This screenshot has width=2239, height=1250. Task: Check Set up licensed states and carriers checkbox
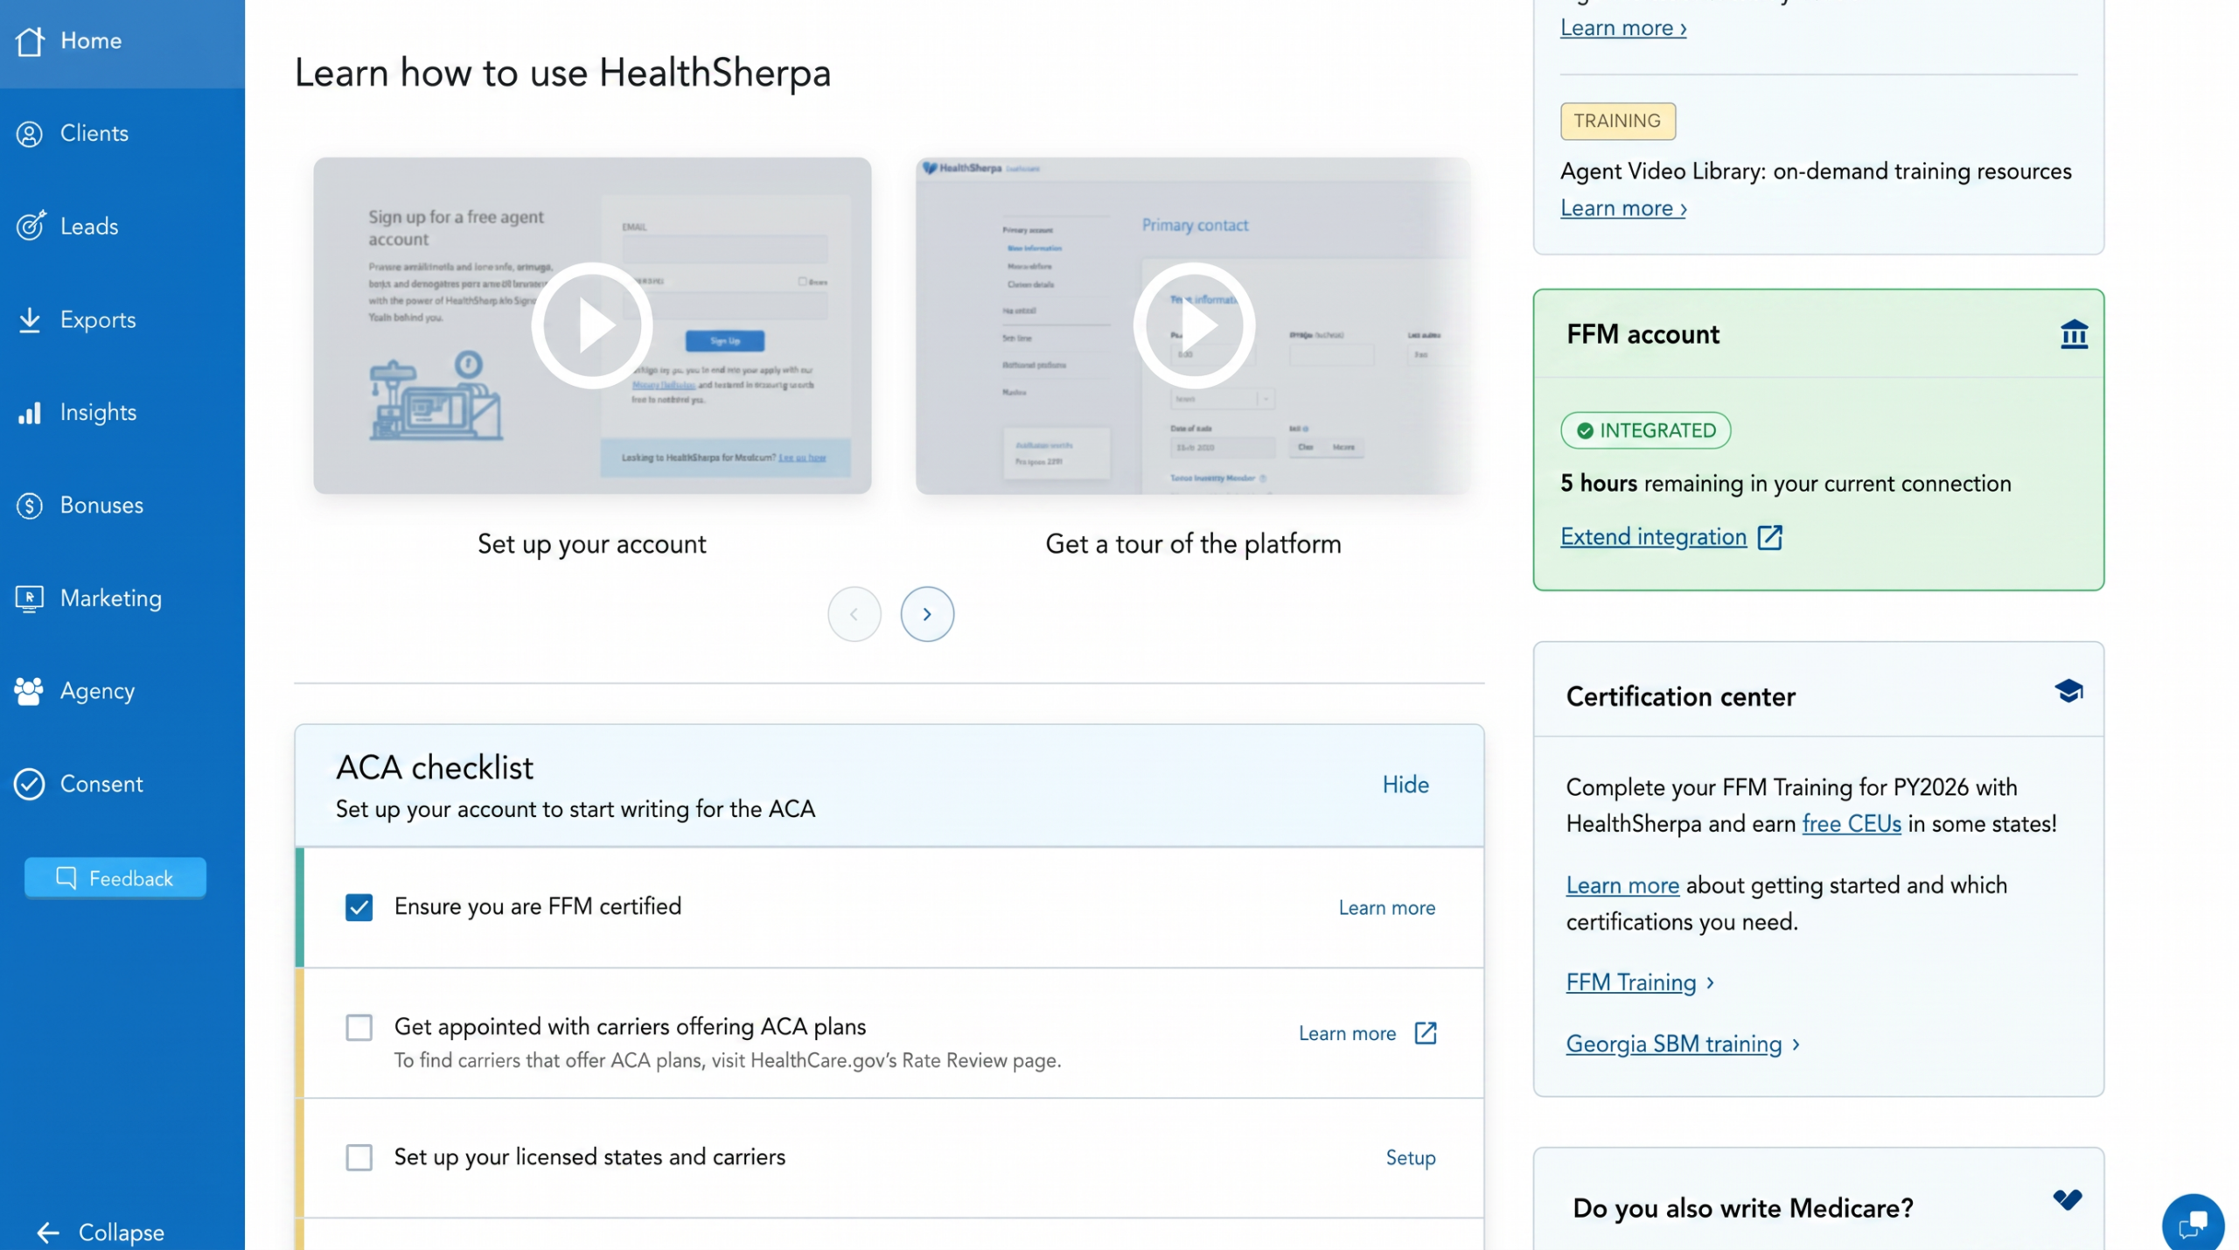pos(359,1157)
